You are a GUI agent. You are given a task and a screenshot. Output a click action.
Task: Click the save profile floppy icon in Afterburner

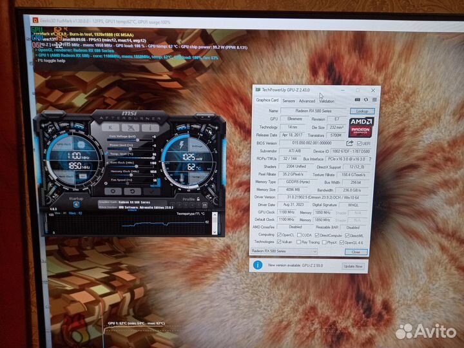(x=204, y=205)
